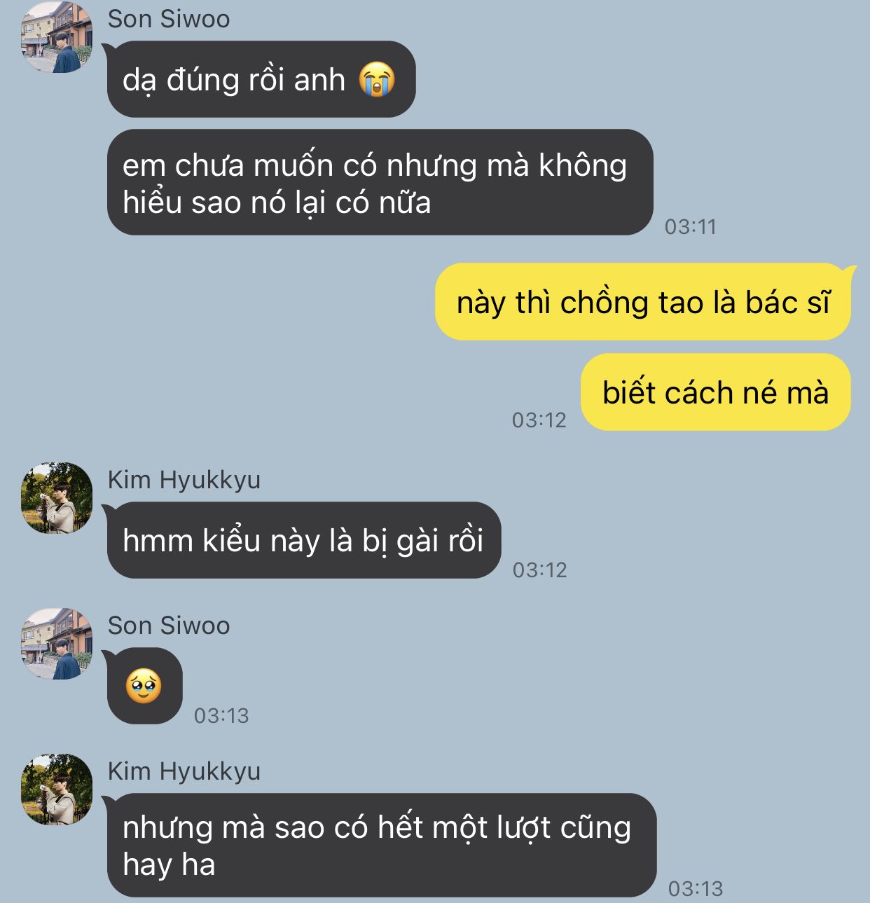Open the Son Siwoo name above 'dạ đúng rồi anh'

[x=169, y=19]
